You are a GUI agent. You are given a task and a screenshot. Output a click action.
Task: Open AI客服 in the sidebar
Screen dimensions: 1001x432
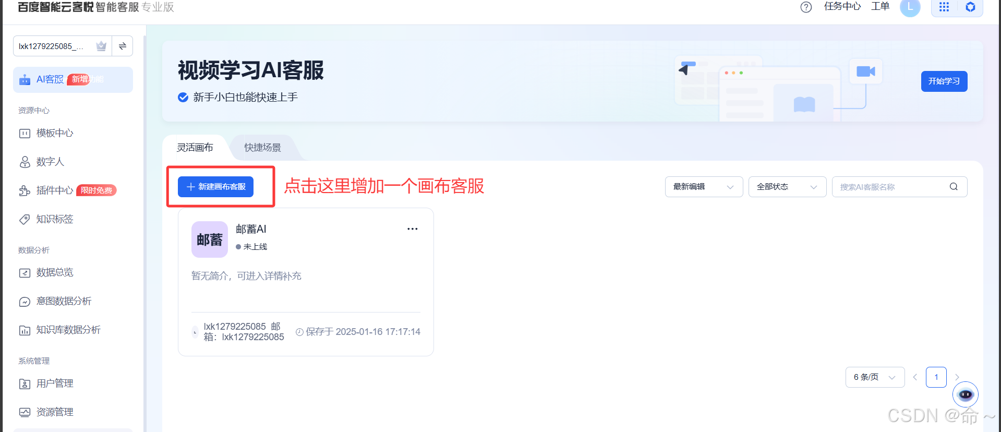(73, 79)
